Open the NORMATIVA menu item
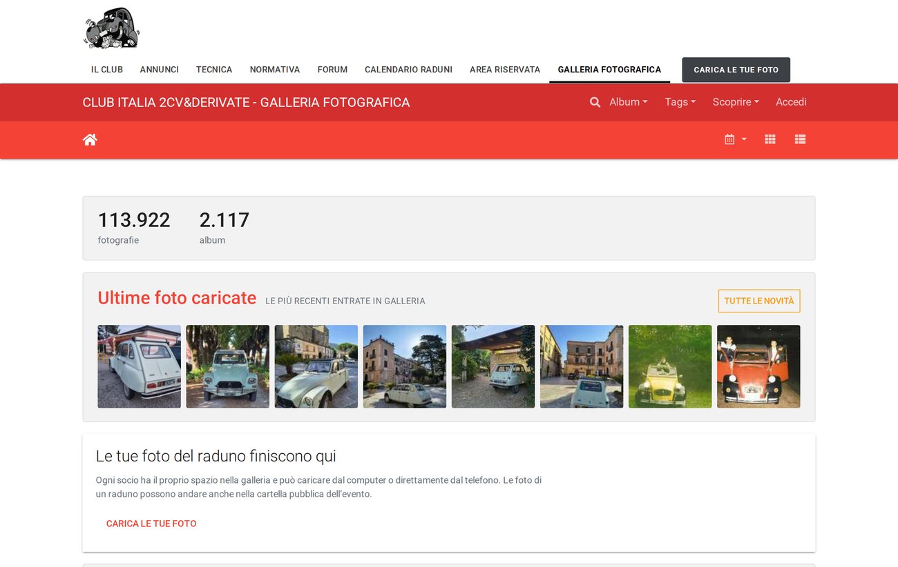Viewport: 898px width, 567px height. [x=275, y=70]
